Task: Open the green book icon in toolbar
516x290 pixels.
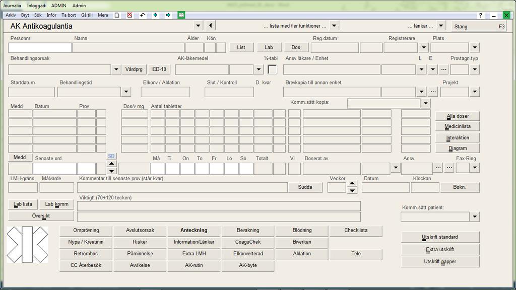Action: pos(181,15)
